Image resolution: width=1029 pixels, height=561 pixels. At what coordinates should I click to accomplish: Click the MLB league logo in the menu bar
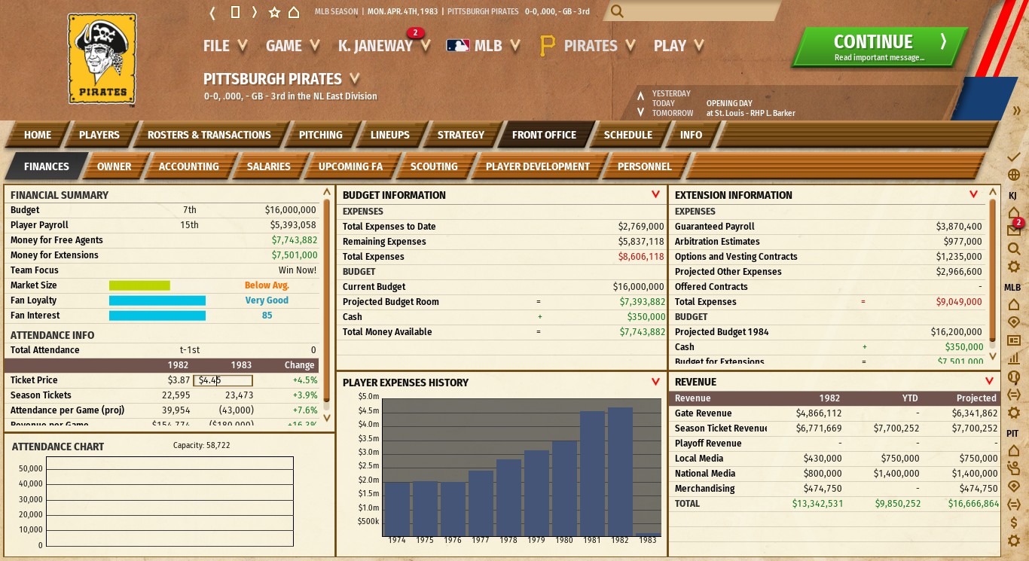[x=457, y=46]
